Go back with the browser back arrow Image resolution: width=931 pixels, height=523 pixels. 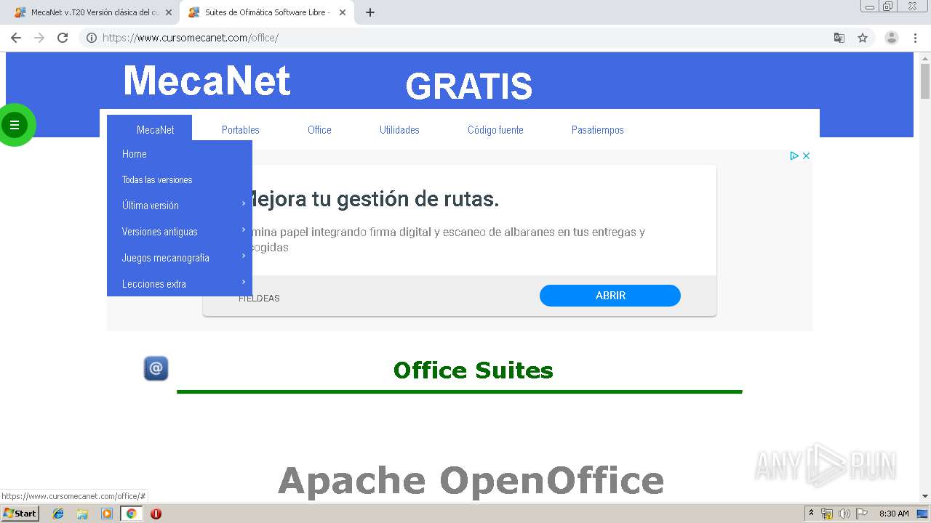16,38
